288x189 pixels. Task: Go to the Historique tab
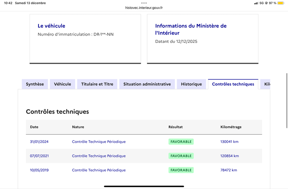point(192,84)
